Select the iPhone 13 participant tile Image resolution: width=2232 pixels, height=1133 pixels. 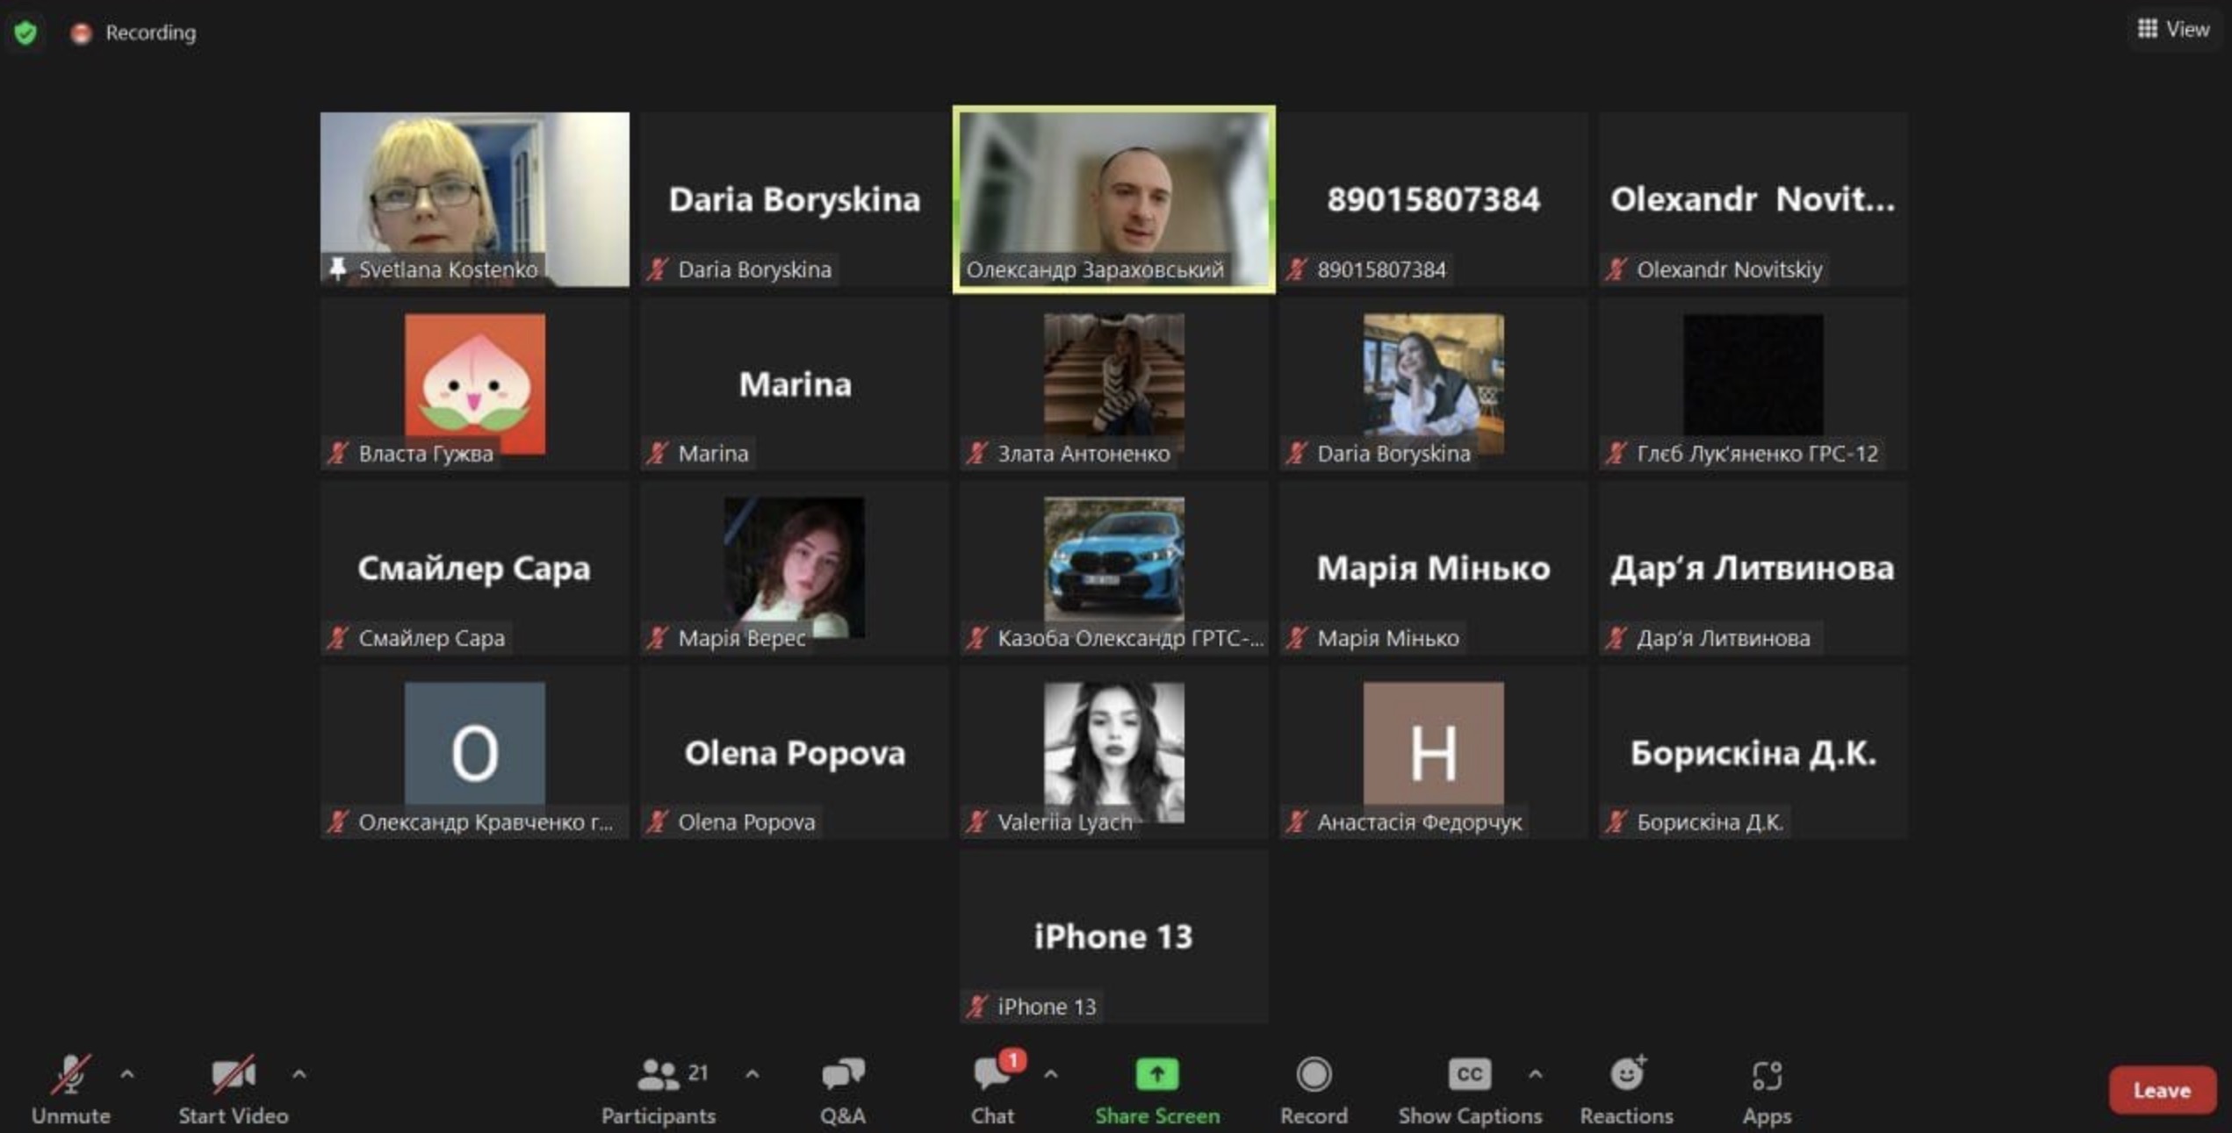click(1113, 936)
